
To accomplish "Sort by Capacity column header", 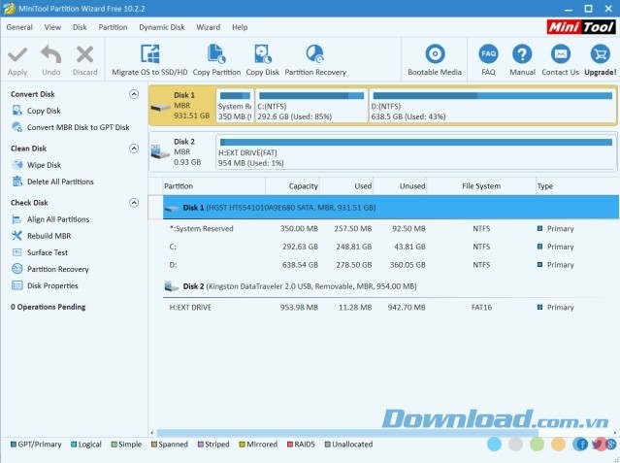I will pos(292,186).
